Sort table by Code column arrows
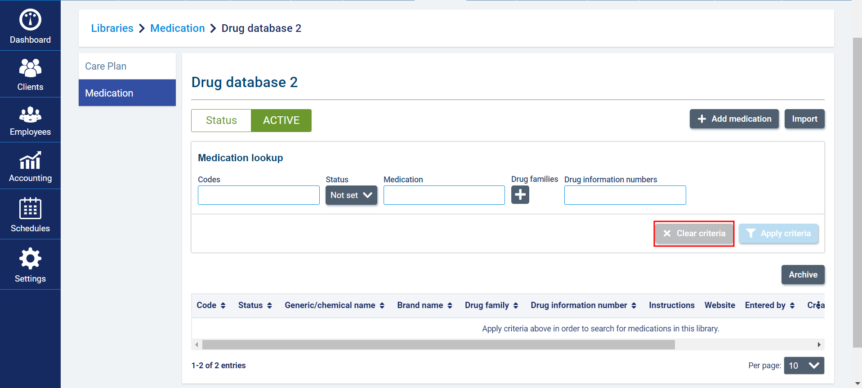 223,305
